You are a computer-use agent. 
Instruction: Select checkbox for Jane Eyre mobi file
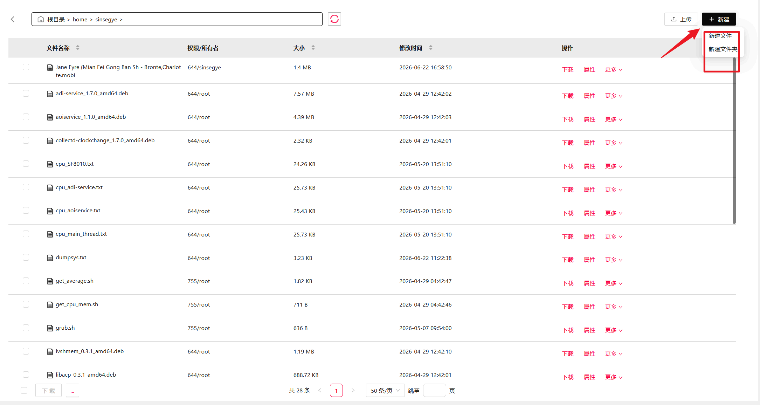[26, 67]
